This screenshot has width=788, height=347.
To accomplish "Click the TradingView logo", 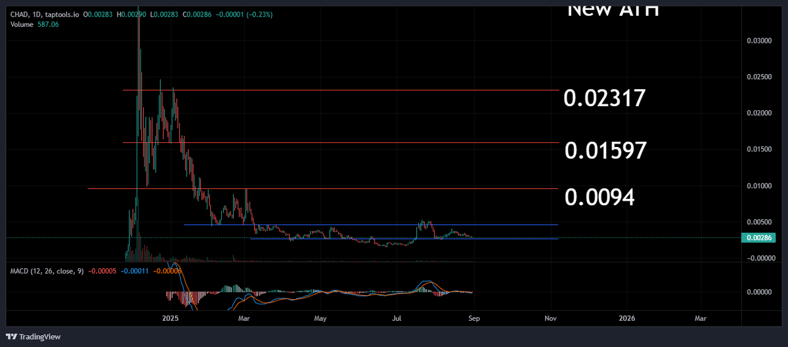I will click(x=34, y=337).
